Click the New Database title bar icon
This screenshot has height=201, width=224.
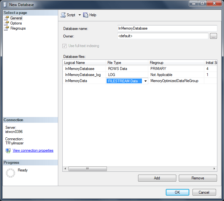click(5, 5)
